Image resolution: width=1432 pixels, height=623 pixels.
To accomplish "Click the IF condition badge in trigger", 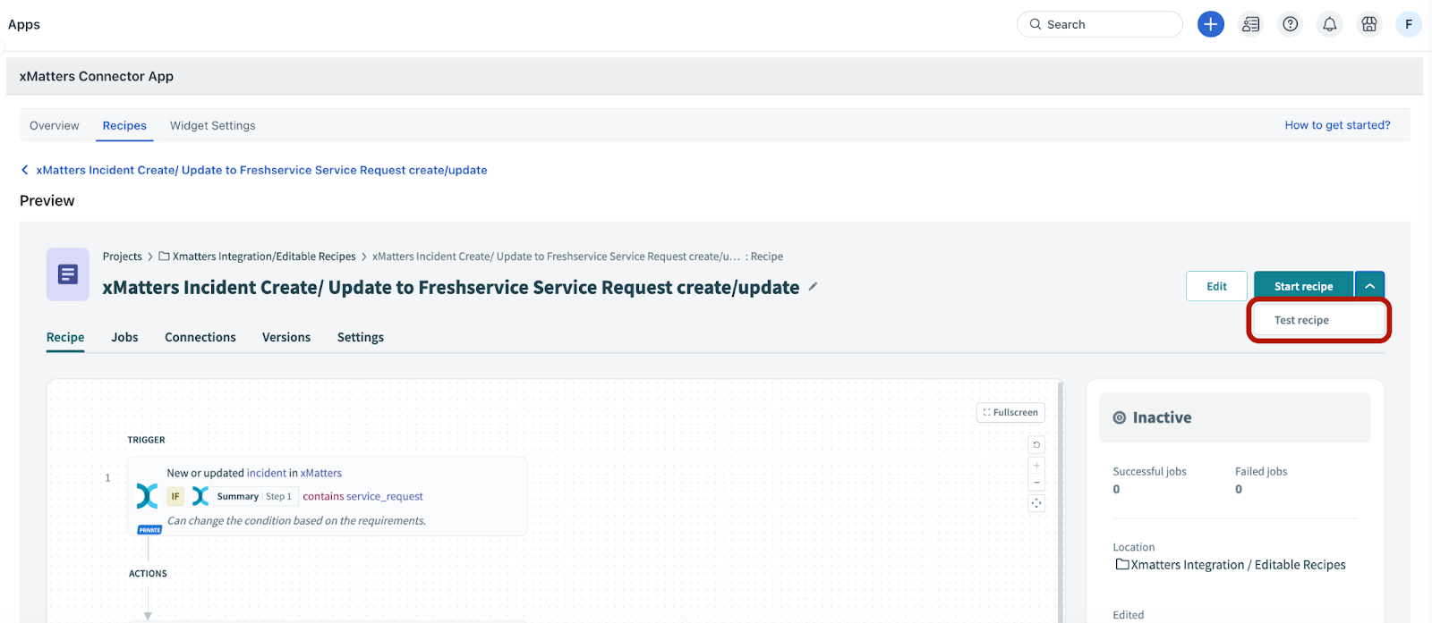I will (x=175, y=496).
